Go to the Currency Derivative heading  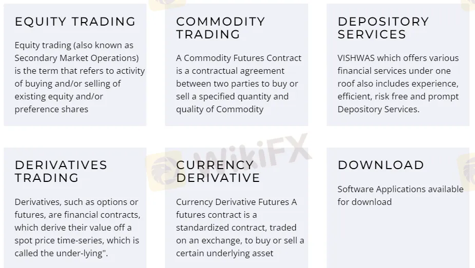coord(218,171)
